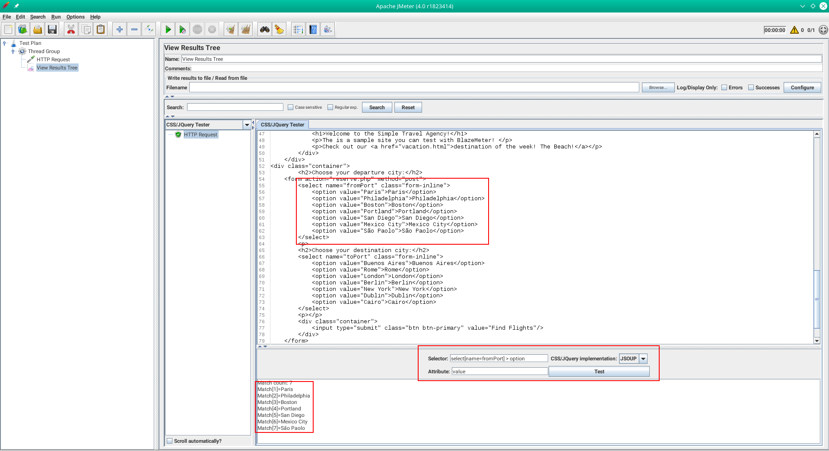The height and width of the screenshot is (451, 829).
Task: Click the Match[2]=Philadelphia result line
Action: (x=284, y=396)
